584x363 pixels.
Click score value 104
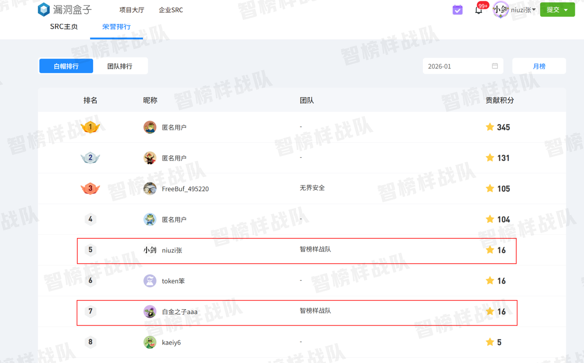coord(504,219)
